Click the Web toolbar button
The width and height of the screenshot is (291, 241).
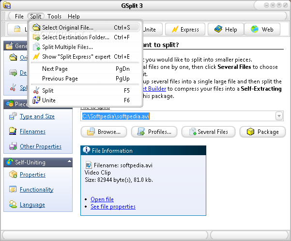pos(262,29)
